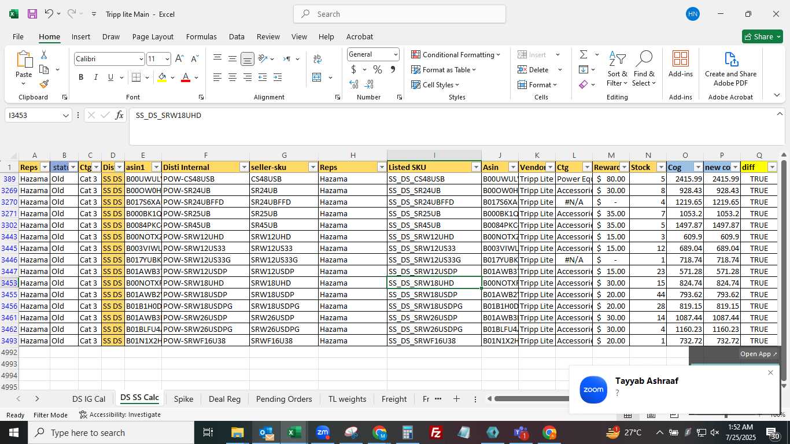Collapse the ribbon with the chevron
790x444 pixels.
pyautogui.click(x=777, y=95)
